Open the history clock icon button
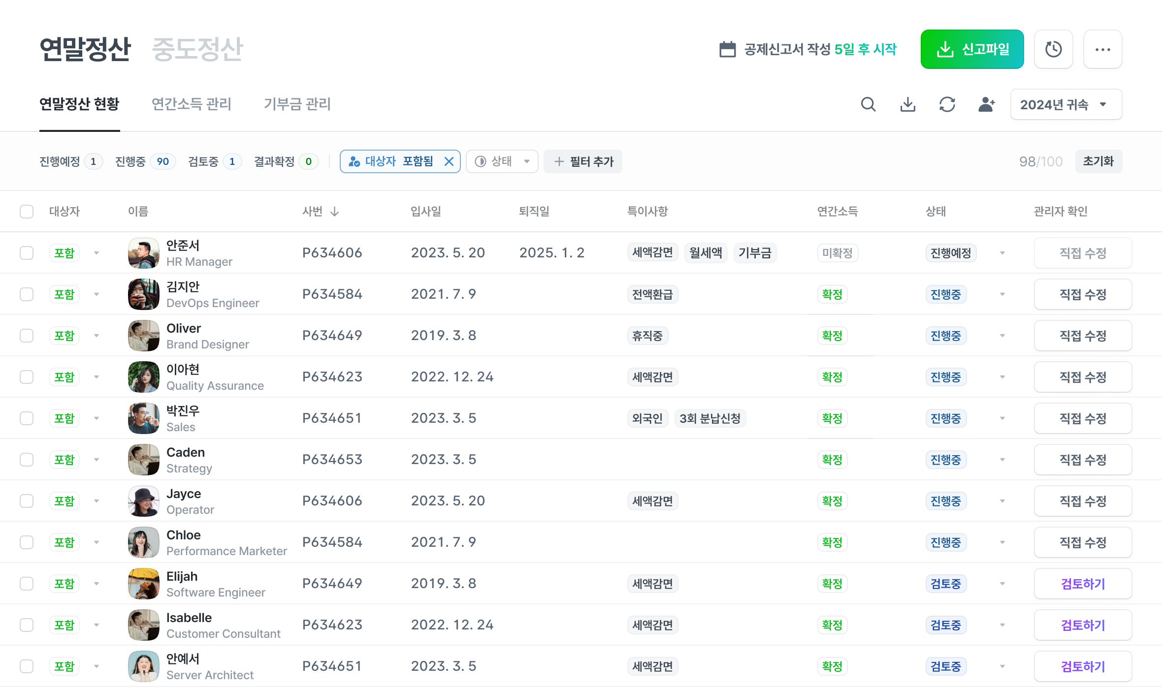 pos(1053,49)
